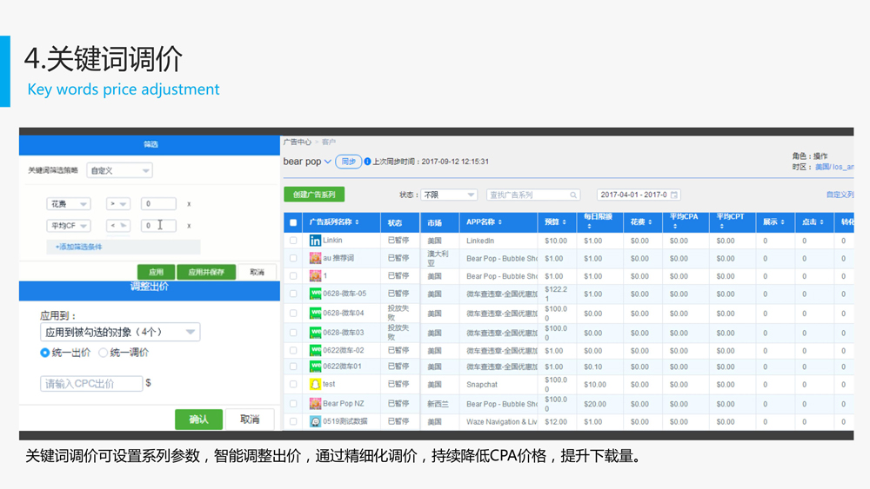Click the +添加筛选条件 link
Viewport: 870px width, 489px height.
pos(79,247)
